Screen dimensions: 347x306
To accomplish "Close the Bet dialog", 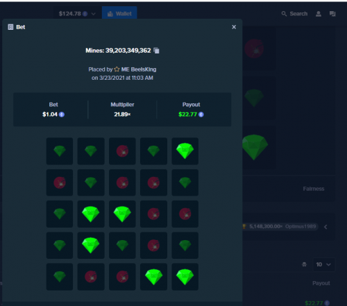I will (234, 27).
